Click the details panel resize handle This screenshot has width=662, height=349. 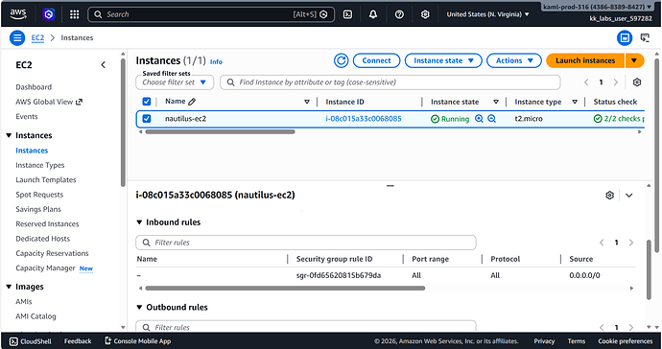(x=390, y=186)
